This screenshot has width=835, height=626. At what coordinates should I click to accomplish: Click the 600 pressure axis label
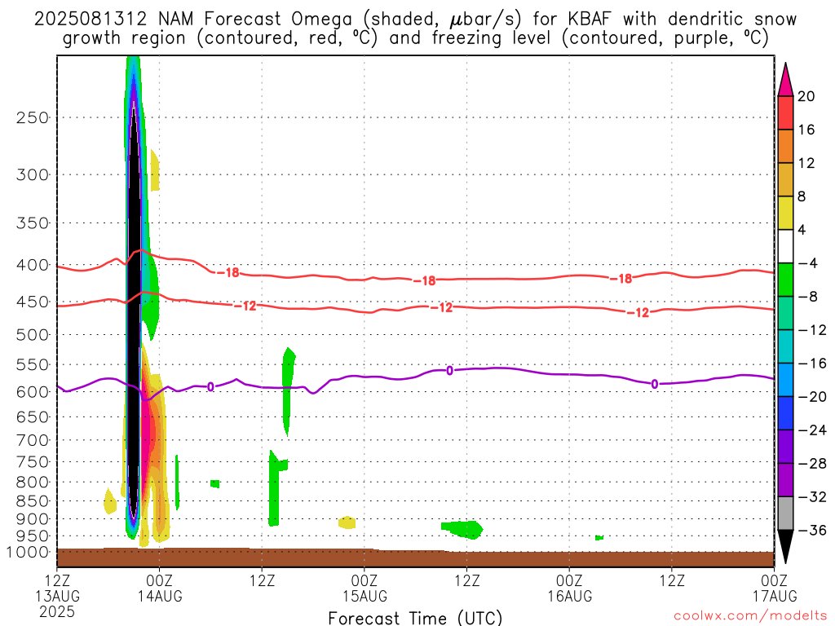[x=33, y=392]
